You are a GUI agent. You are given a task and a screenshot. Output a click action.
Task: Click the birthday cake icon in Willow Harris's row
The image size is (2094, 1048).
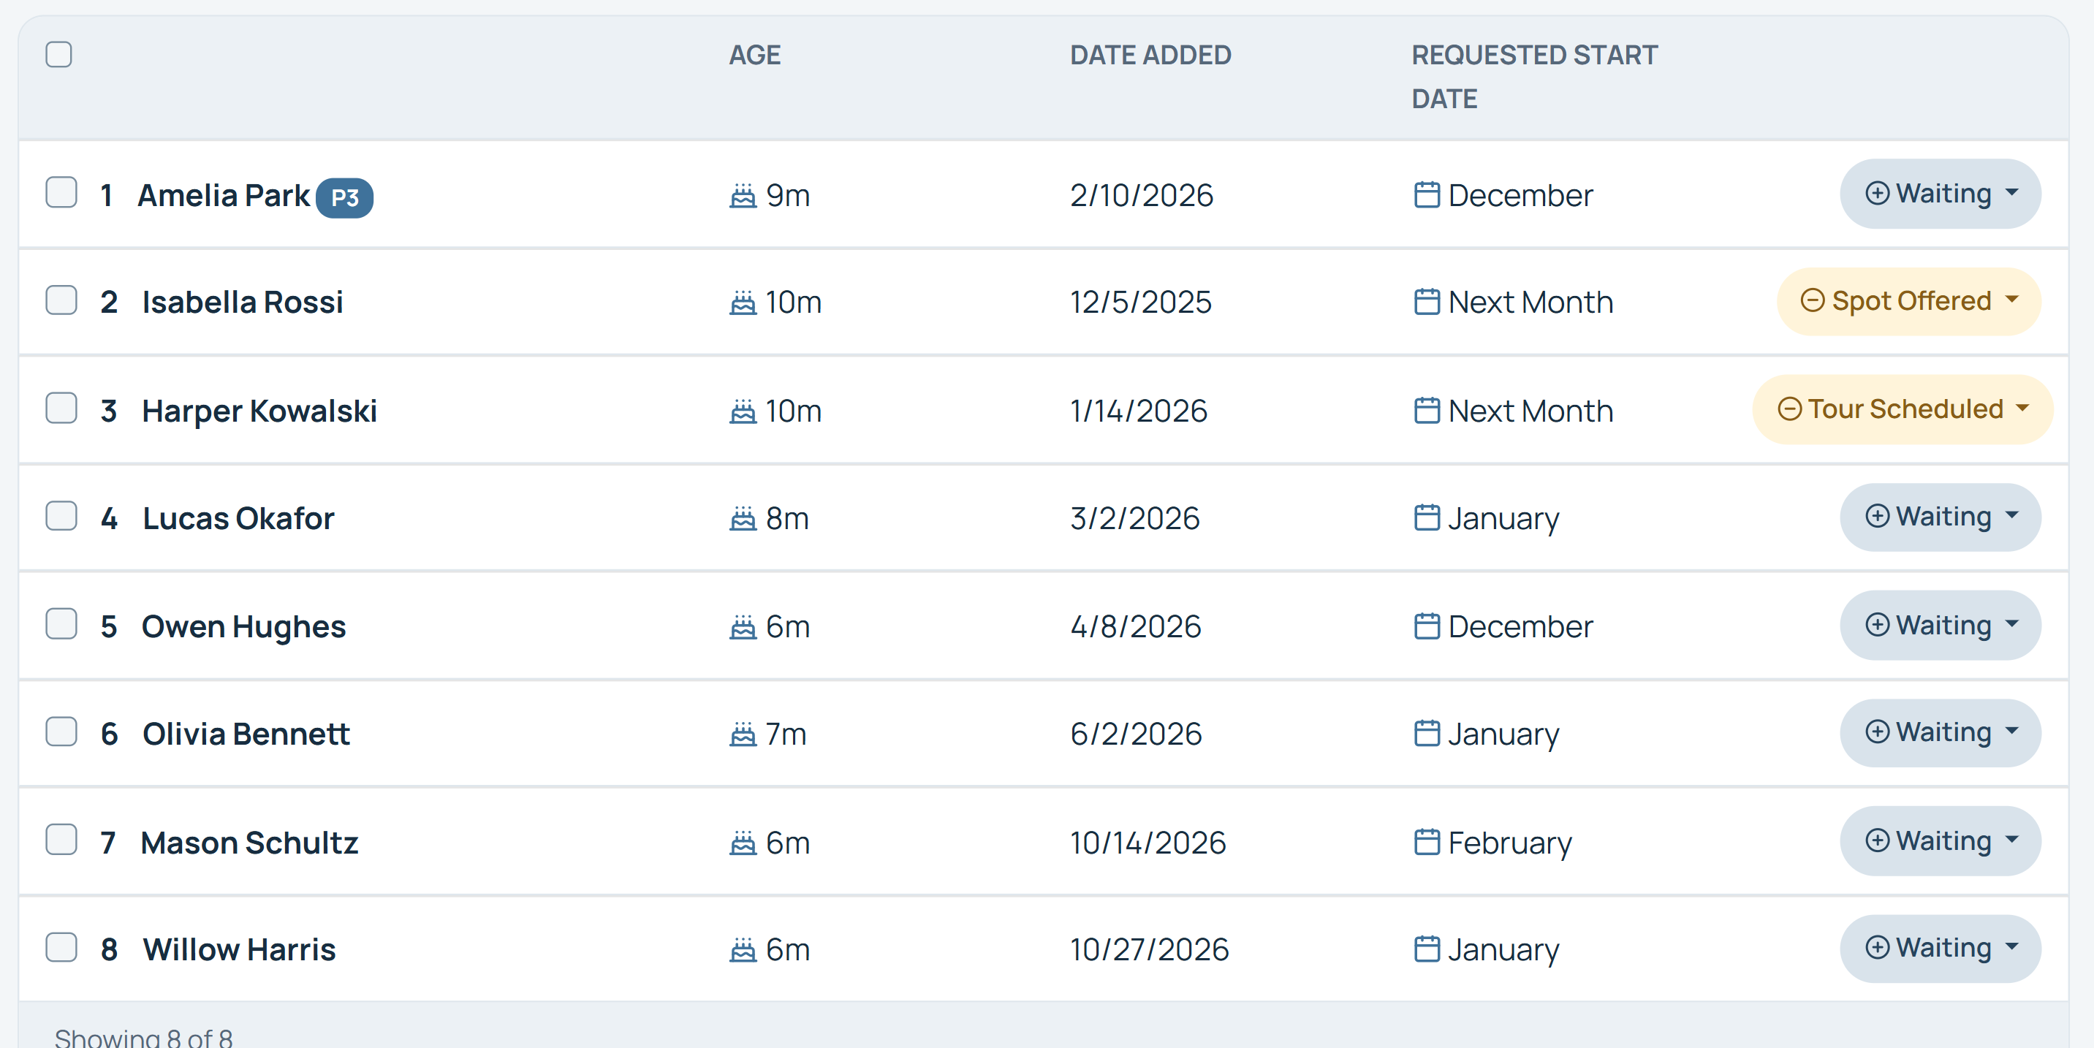click(x=742, y=949)
